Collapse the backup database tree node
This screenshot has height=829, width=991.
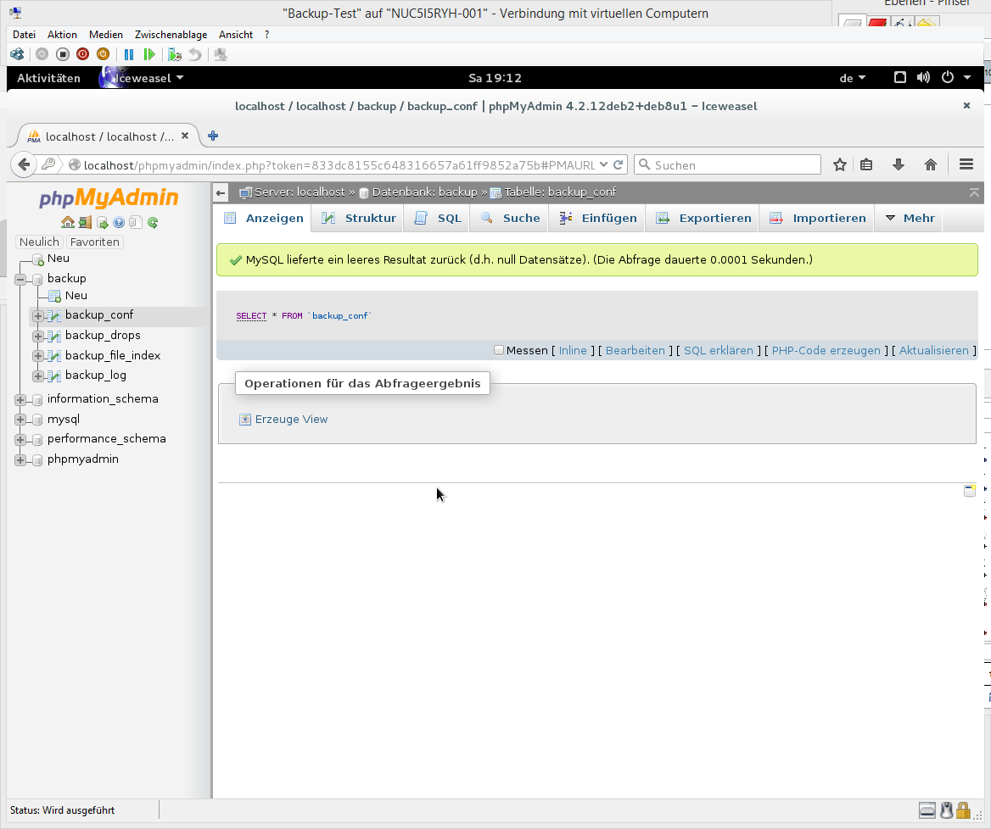(x=20, y=278)
